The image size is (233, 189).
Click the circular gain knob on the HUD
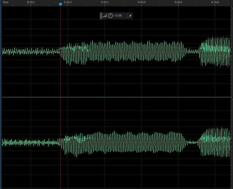(x=110, y=16)
